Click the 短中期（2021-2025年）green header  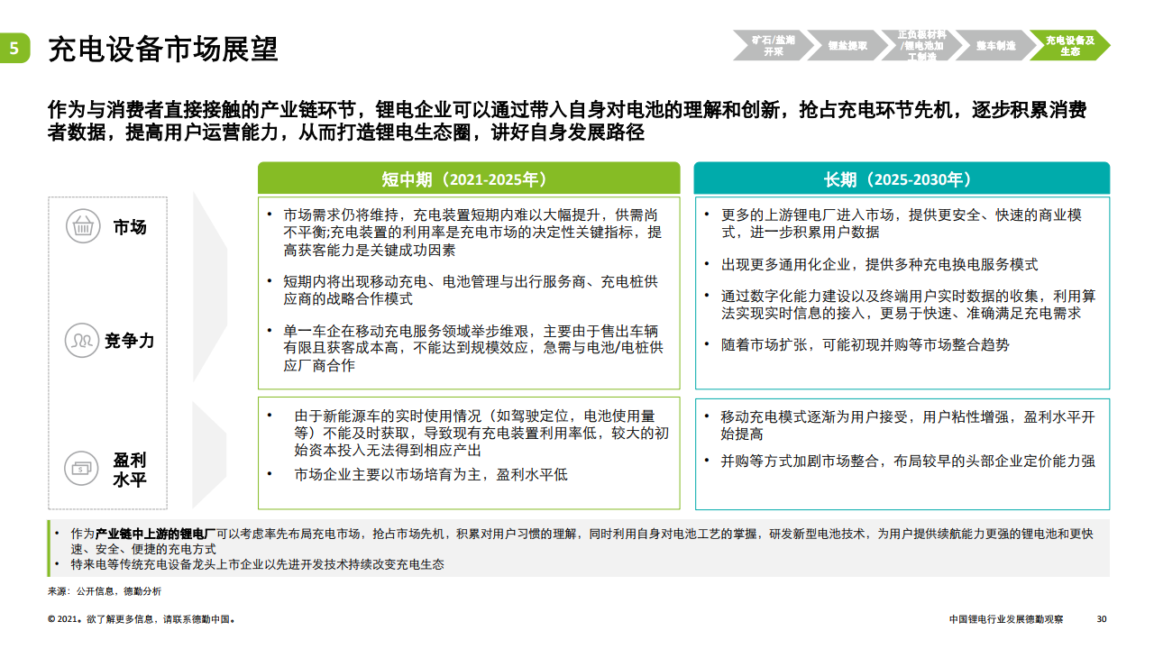[x=469, y=178]
